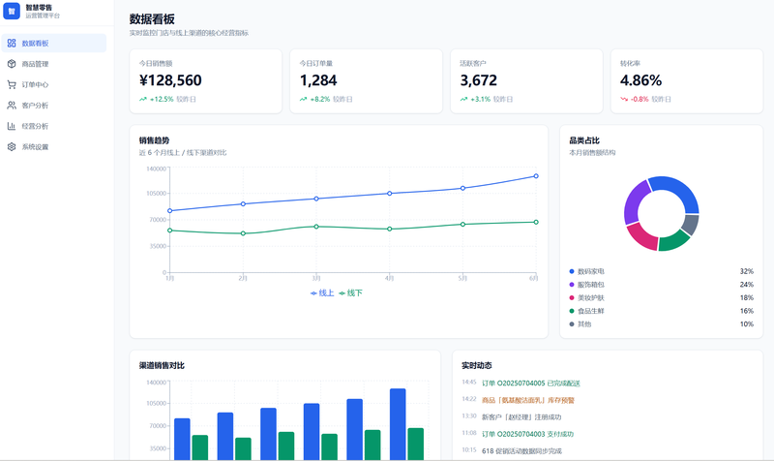Click the 618 促销活动数据同步完成 entry

[x=521, y=451]
